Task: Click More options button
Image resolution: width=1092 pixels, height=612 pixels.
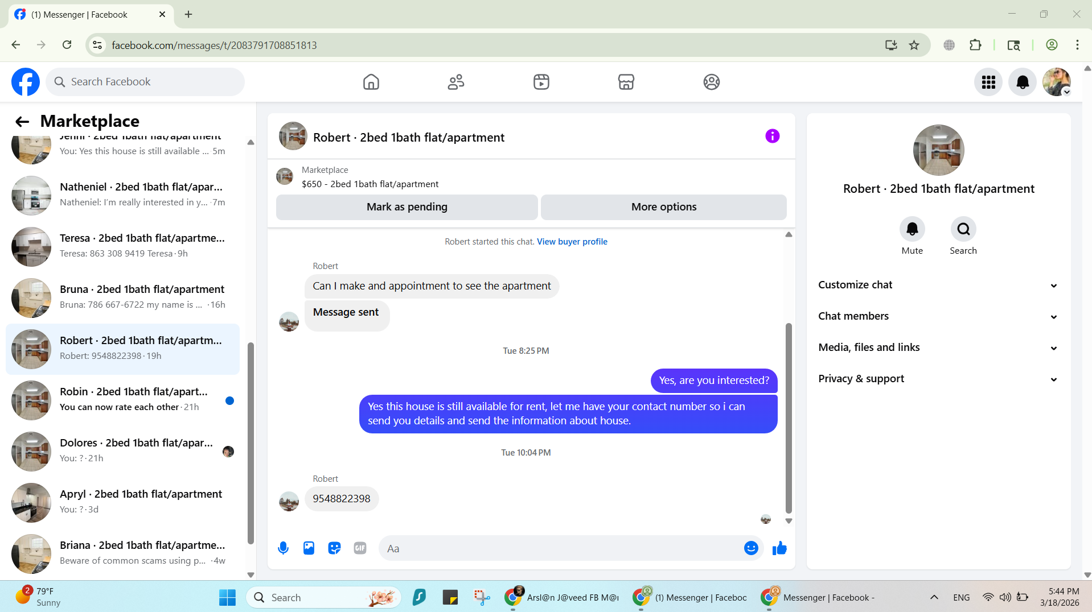Action: pos(663,207)
